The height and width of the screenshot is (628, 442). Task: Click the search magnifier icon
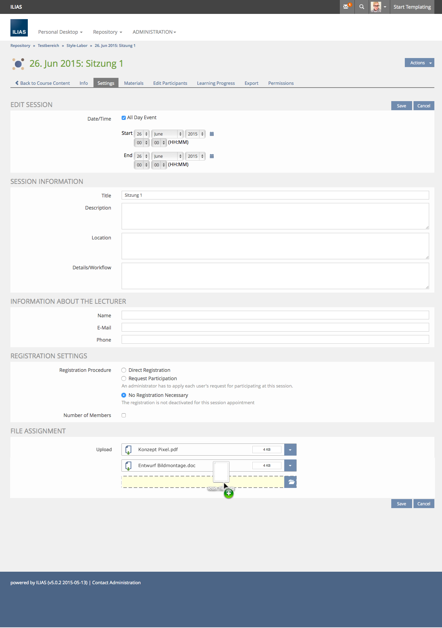tap(362, 7)
